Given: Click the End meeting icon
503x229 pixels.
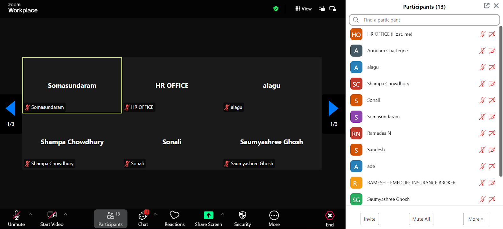Looking at the screenshot, I should (x=330, y=216).
